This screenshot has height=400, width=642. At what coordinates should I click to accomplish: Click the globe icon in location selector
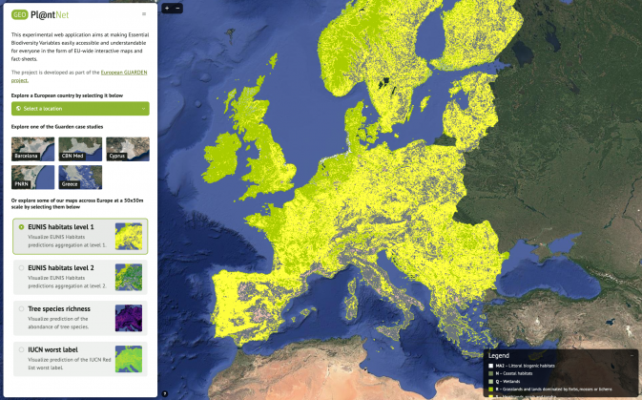(x=18, y=109)
